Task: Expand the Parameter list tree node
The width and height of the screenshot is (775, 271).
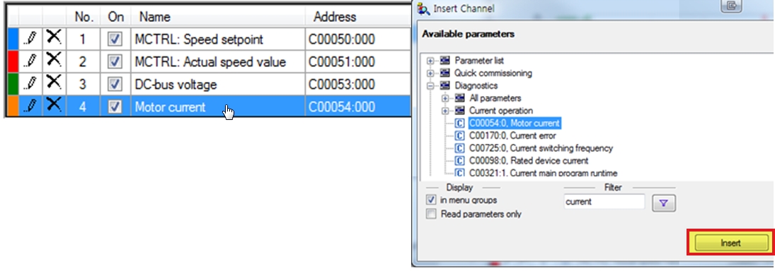Action: tap(430, 61)
